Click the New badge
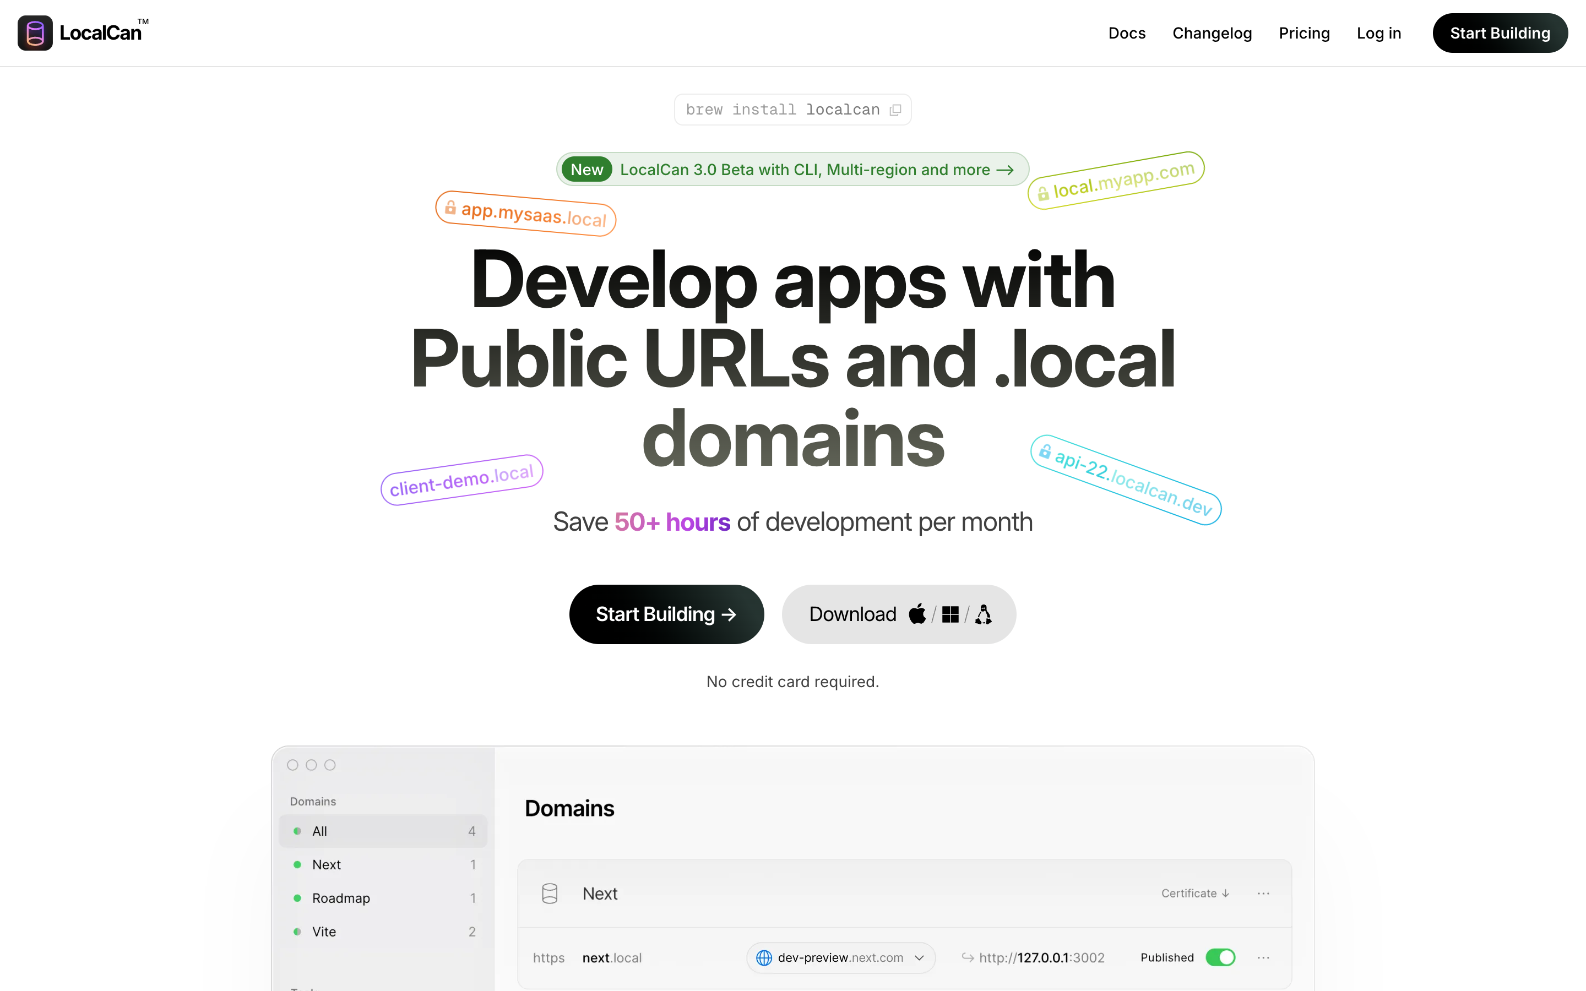 click(586, 170)
